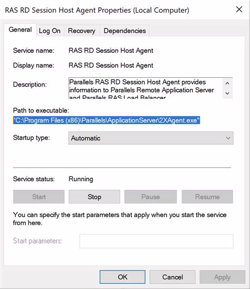This screenshot has height=289, width=250.
Task: Cancel the properties dialog
Action: point(172,277)
